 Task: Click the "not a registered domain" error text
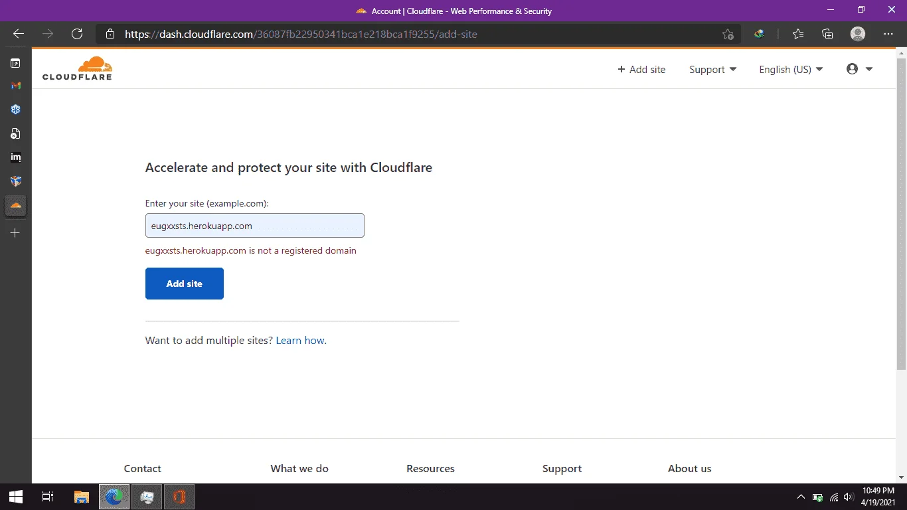tap(251, 251)
